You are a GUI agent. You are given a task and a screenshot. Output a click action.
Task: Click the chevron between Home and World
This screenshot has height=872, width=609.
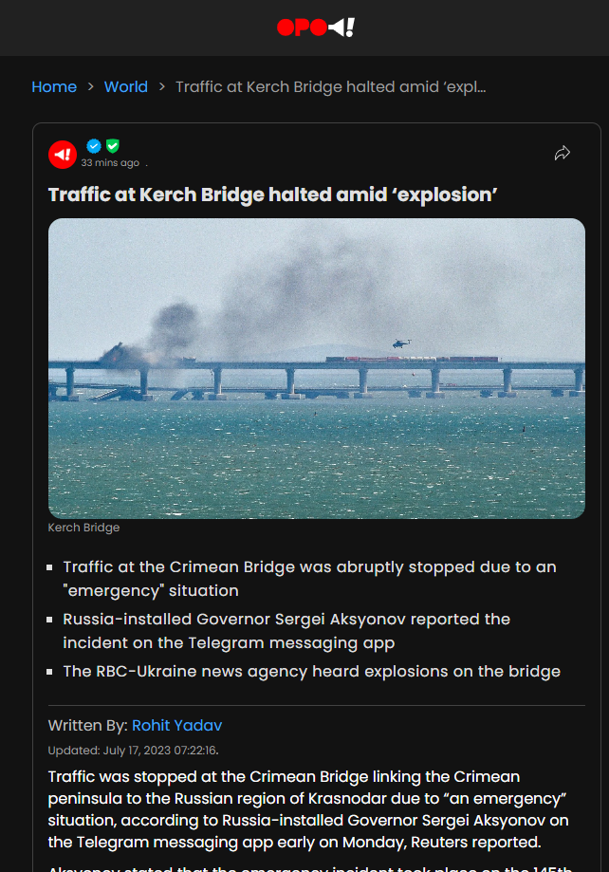[x=91, y=86]
